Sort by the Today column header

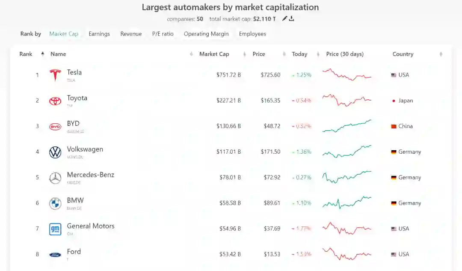coord(299,54)
